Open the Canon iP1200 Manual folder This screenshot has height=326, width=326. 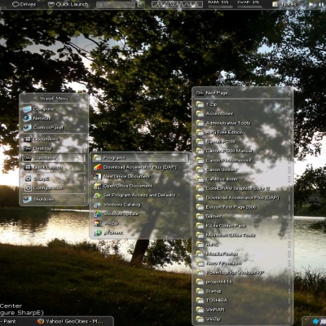[243, 151]
